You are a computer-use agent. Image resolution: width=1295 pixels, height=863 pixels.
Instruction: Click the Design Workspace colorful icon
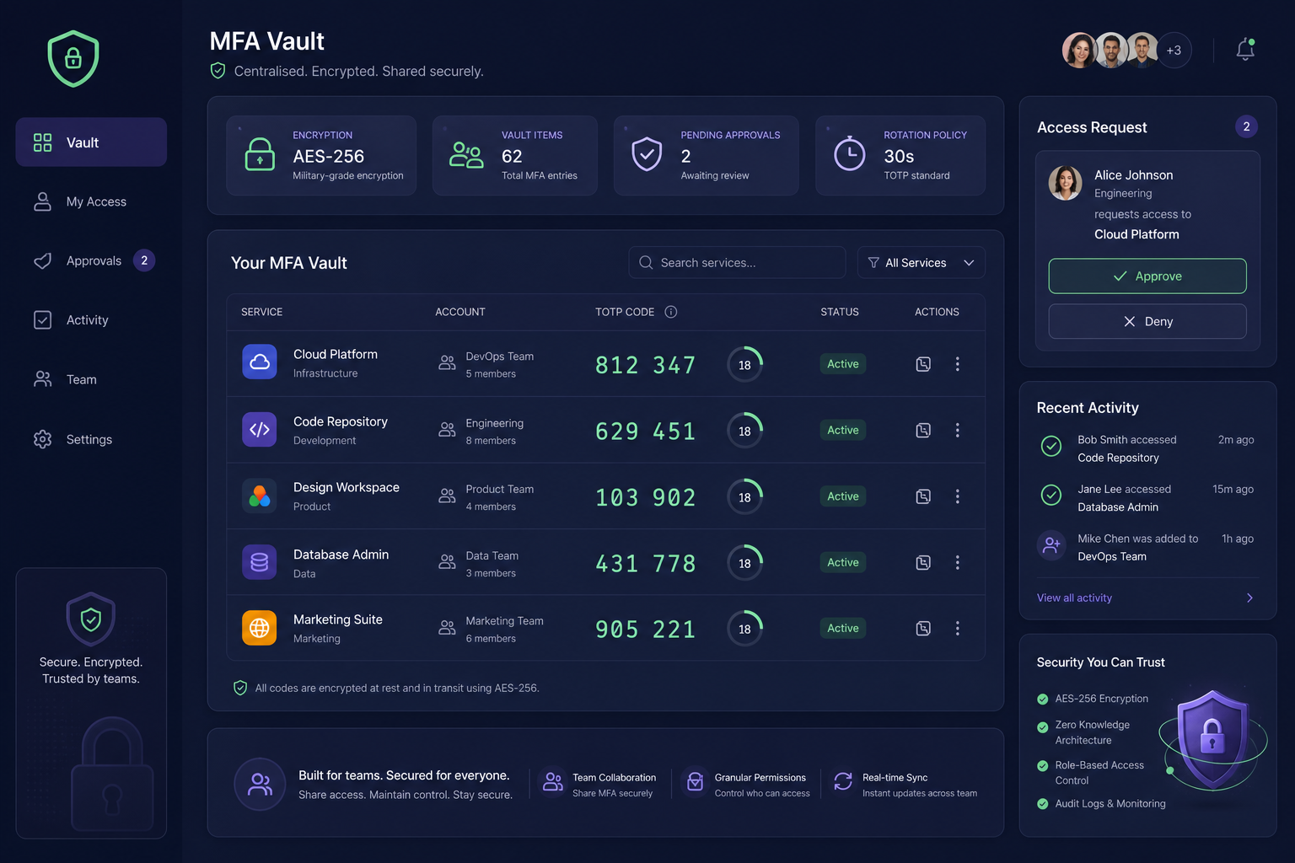pos(260,496)
